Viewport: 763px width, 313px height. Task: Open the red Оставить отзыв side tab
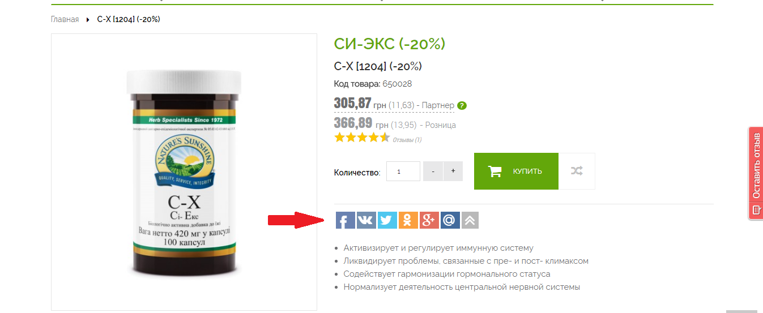tap(756, 173)
